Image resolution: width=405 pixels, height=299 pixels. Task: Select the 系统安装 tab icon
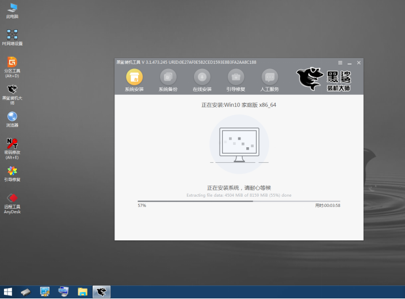pos(134,77)
